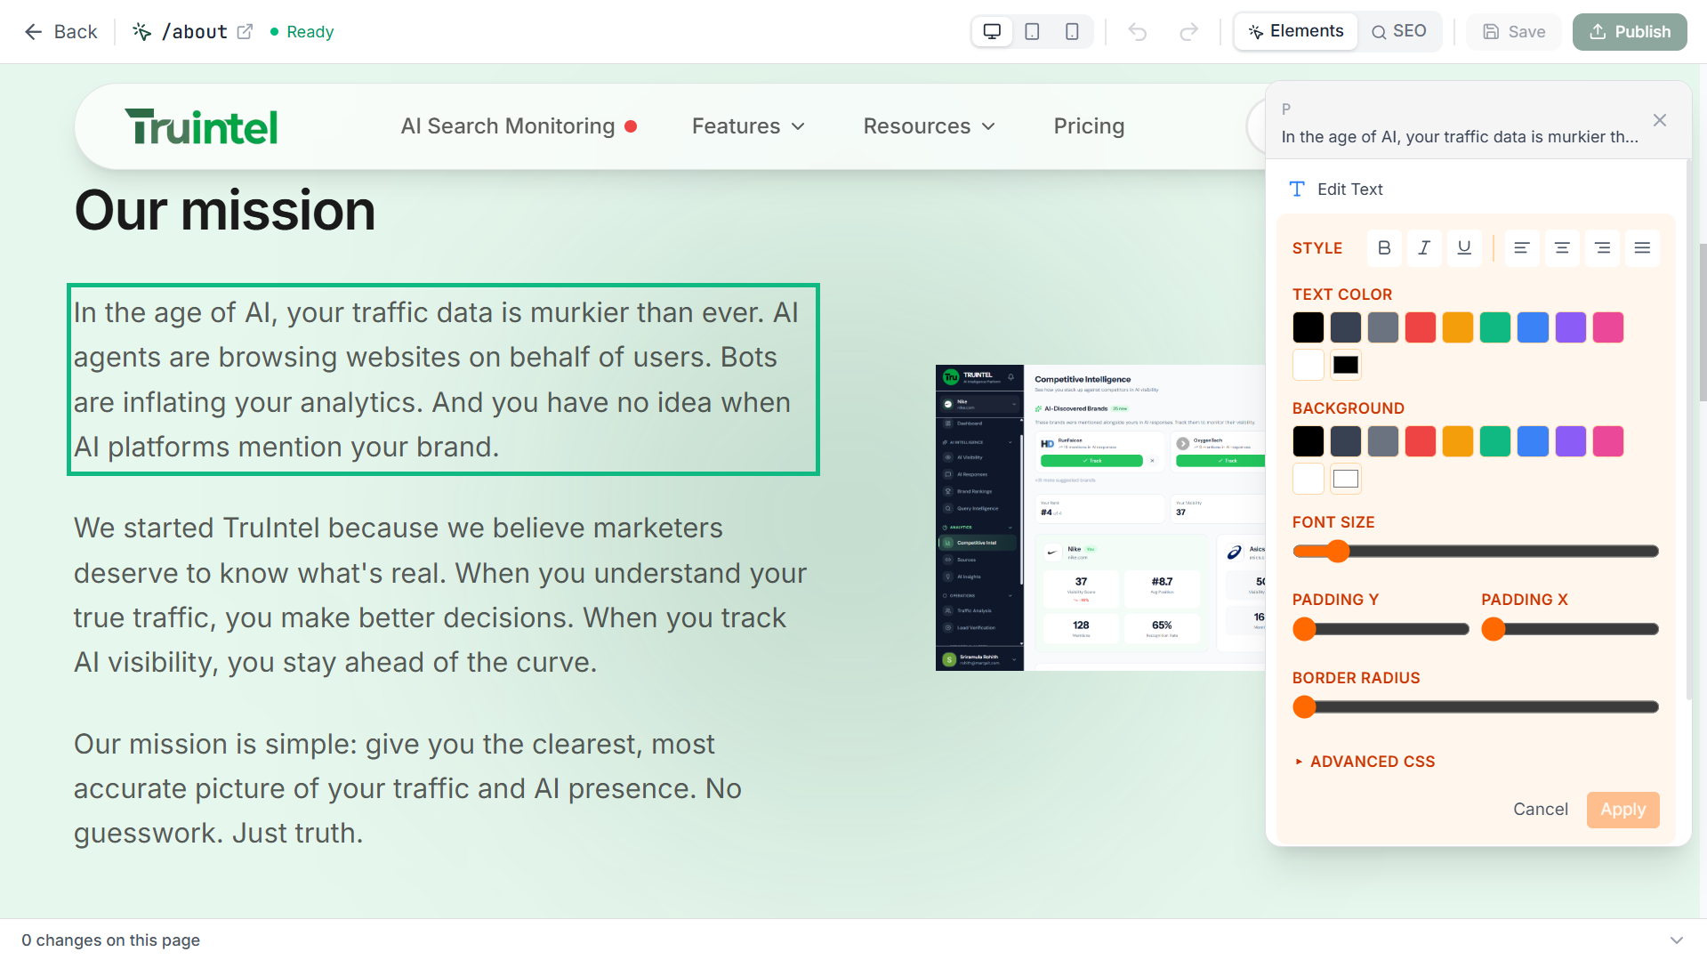Publish the page
This screenshot has height=960, width=1707.
point(1629,31)
